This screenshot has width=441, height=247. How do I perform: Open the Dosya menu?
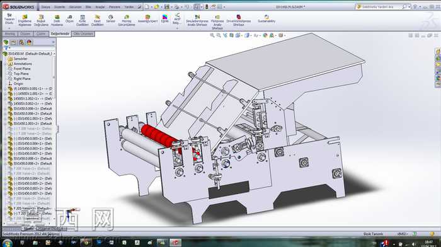tap(45, 7)
